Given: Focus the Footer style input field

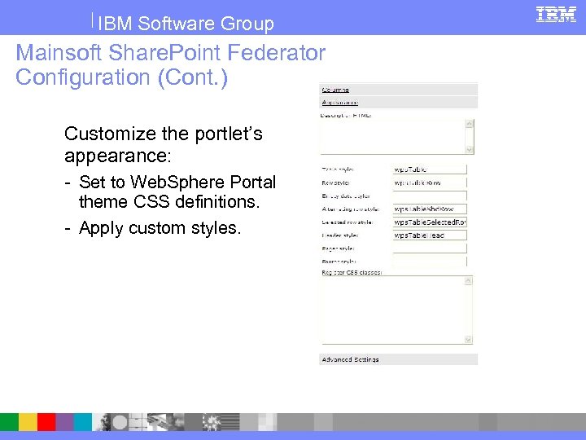Looking at the screenshot, I should tap(430, 261).
